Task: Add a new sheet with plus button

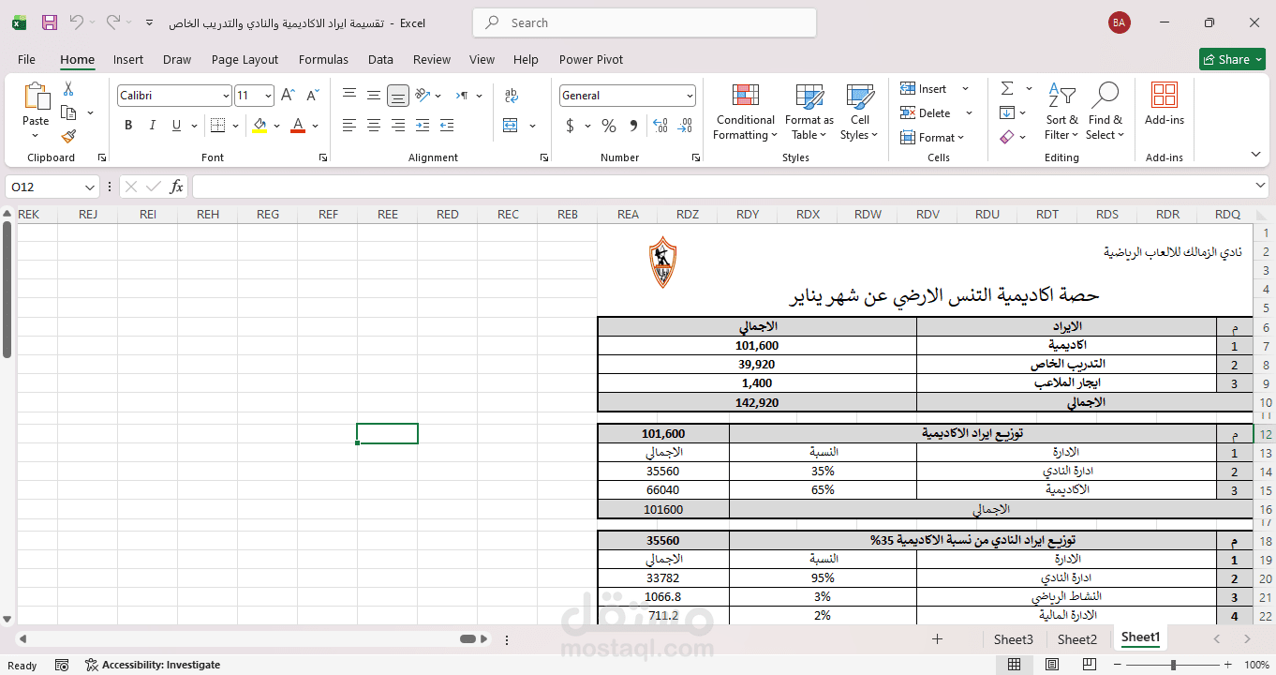Action: tap(937, 639)
